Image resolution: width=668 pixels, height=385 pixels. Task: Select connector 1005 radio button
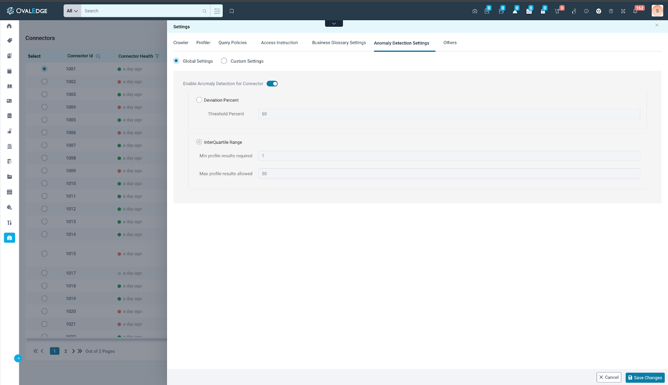pyautogui.click(x=44, y=120)
